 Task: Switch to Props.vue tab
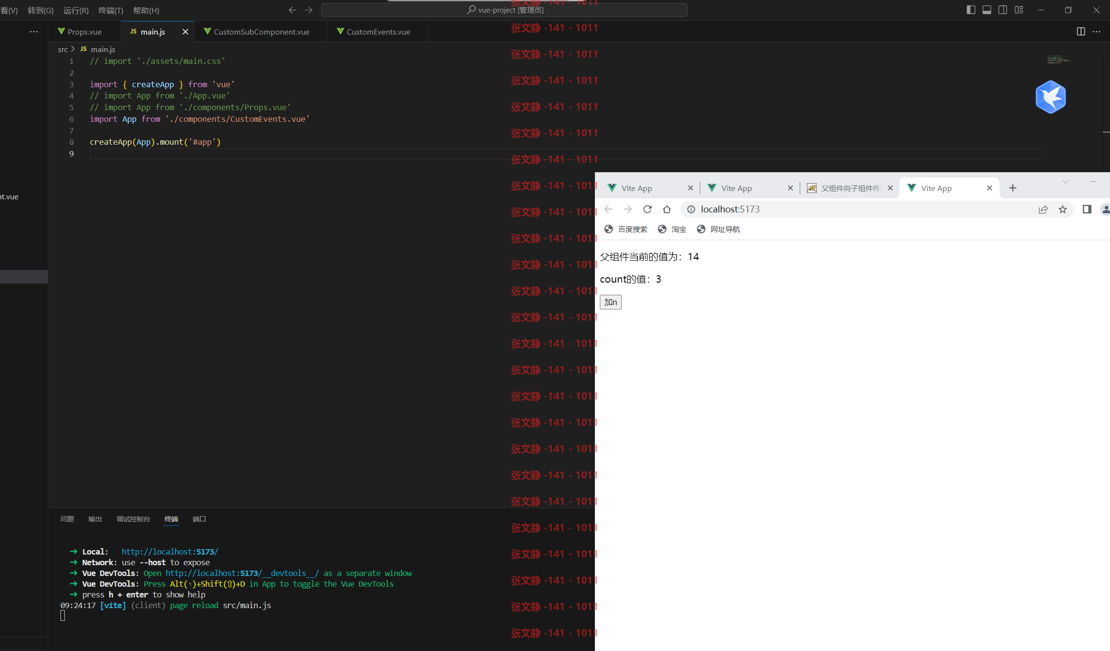point(84,32)
